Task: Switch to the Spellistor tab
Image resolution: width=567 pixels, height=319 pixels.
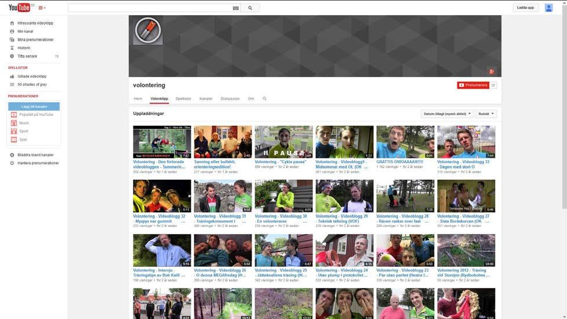Action: coord(183,99)
